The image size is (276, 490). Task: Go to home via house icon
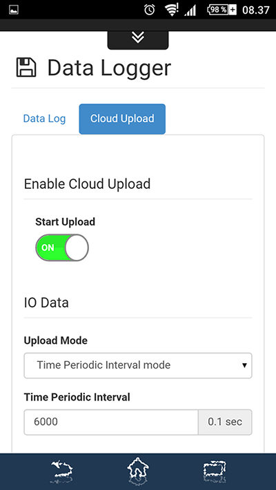coord(138,471)
